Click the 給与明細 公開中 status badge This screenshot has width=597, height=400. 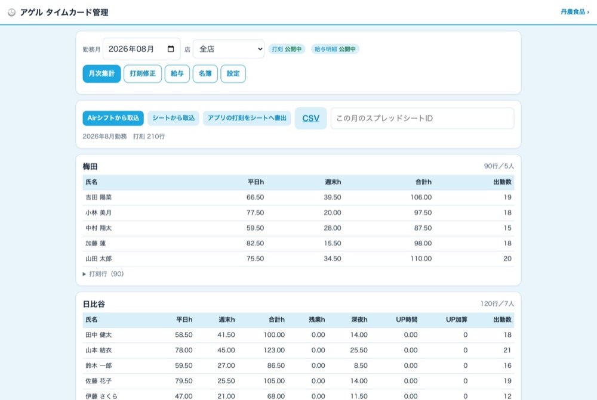pyautogui.click(x=335, y=49)
